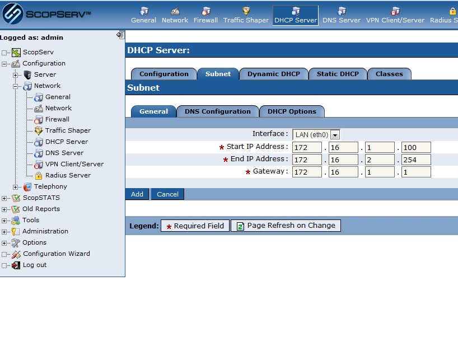Collapse the Configuration tree node
The width and height of the screenshot is (458, 351).
tap(4, 64)
